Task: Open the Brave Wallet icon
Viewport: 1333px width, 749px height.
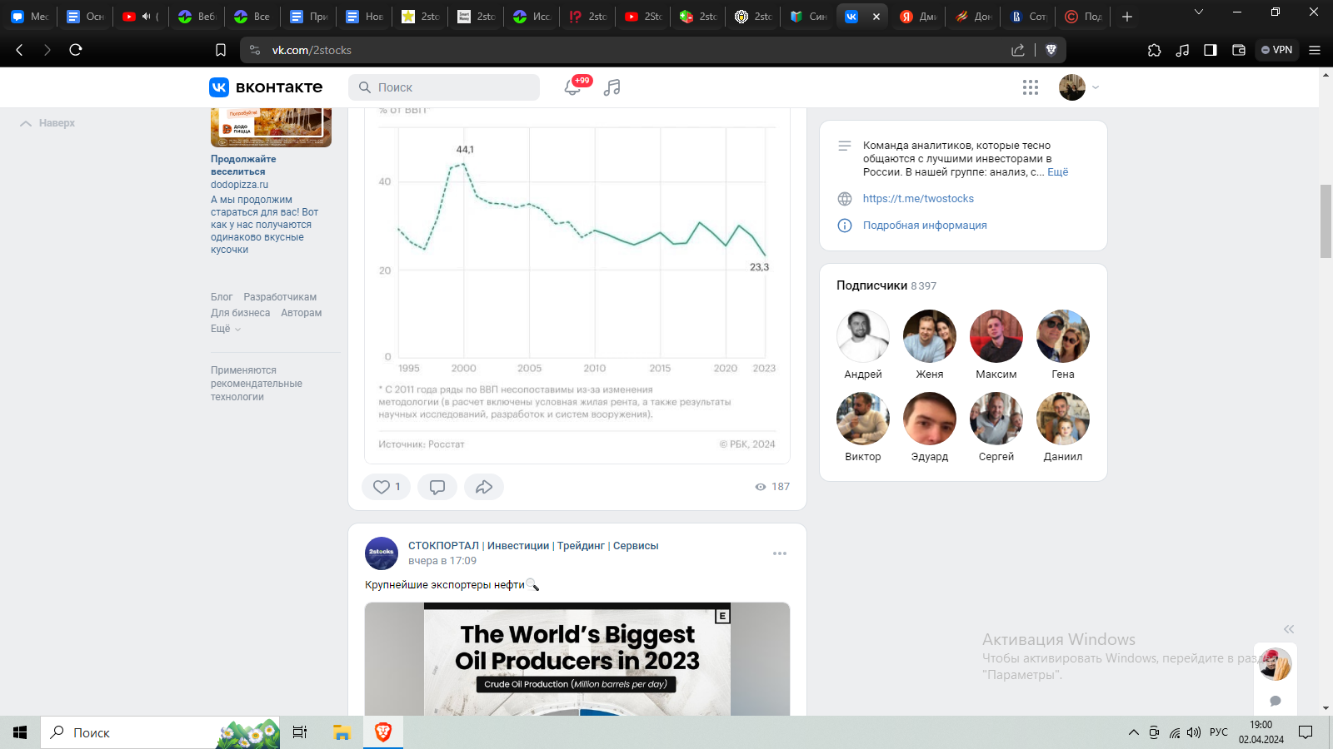Action: click(x=1239, y=50)
